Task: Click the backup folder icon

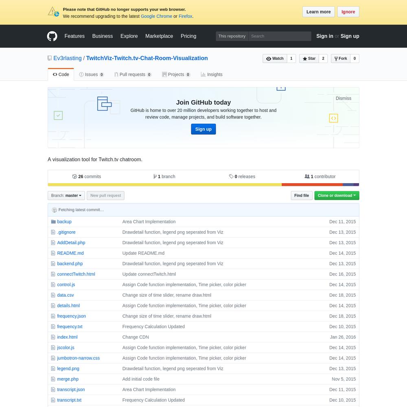Action: pos(53,222)
